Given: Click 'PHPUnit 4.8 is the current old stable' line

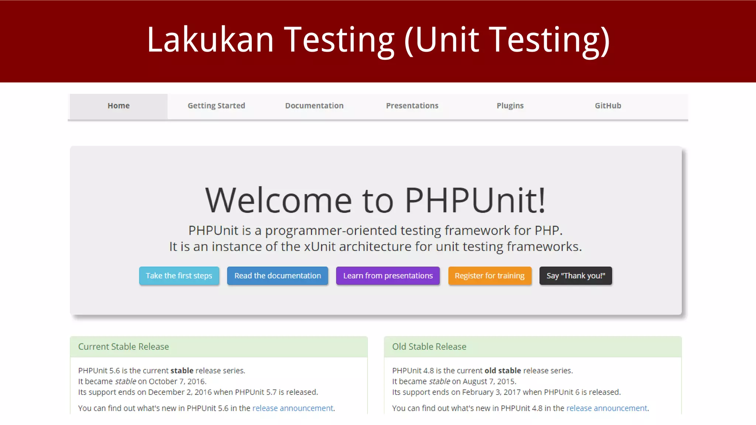Looking at the screenshot, I should (482, 370).
